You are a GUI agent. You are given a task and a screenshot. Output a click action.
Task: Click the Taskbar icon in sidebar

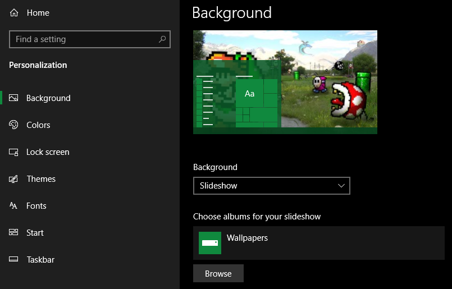coord(14,259)
